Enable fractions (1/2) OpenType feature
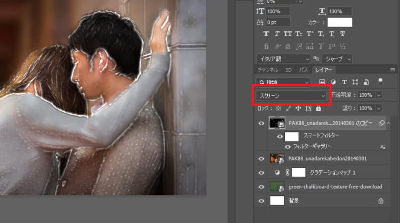The image size is (400, 223). pos(342,46)
